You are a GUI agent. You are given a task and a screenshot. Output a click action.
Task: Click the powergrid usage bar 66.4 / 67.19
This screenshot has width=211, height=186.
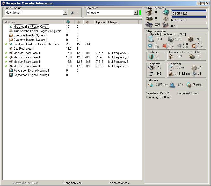point(189,17)
